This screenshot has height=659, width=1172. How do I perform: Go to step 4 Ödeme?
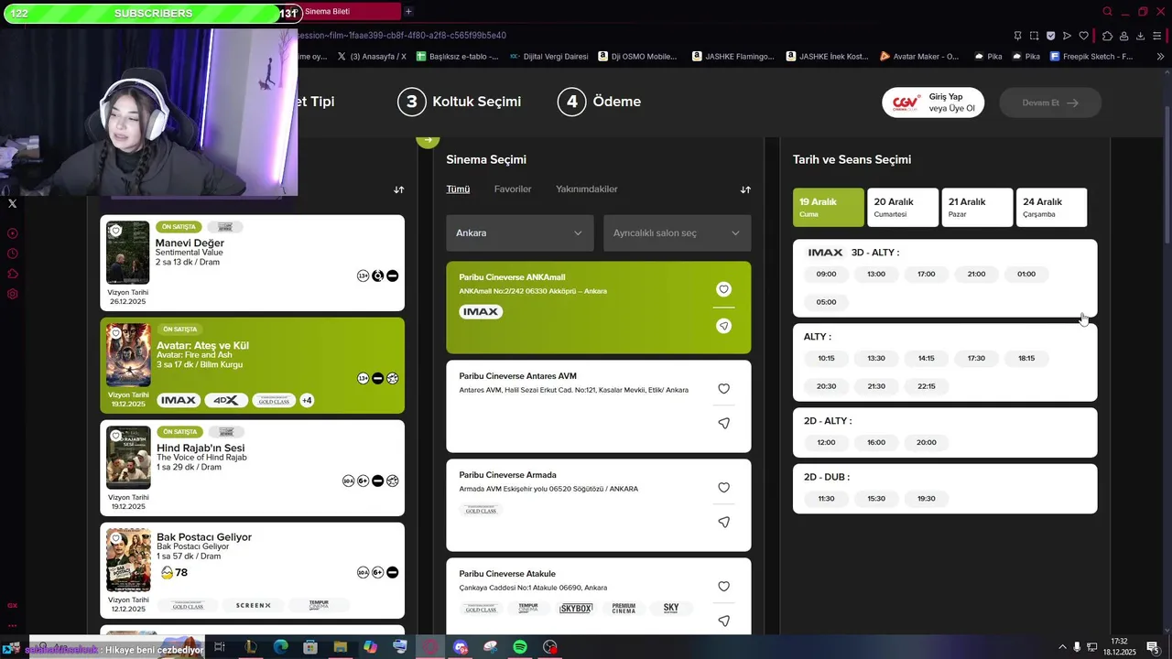tap(600, 102)
